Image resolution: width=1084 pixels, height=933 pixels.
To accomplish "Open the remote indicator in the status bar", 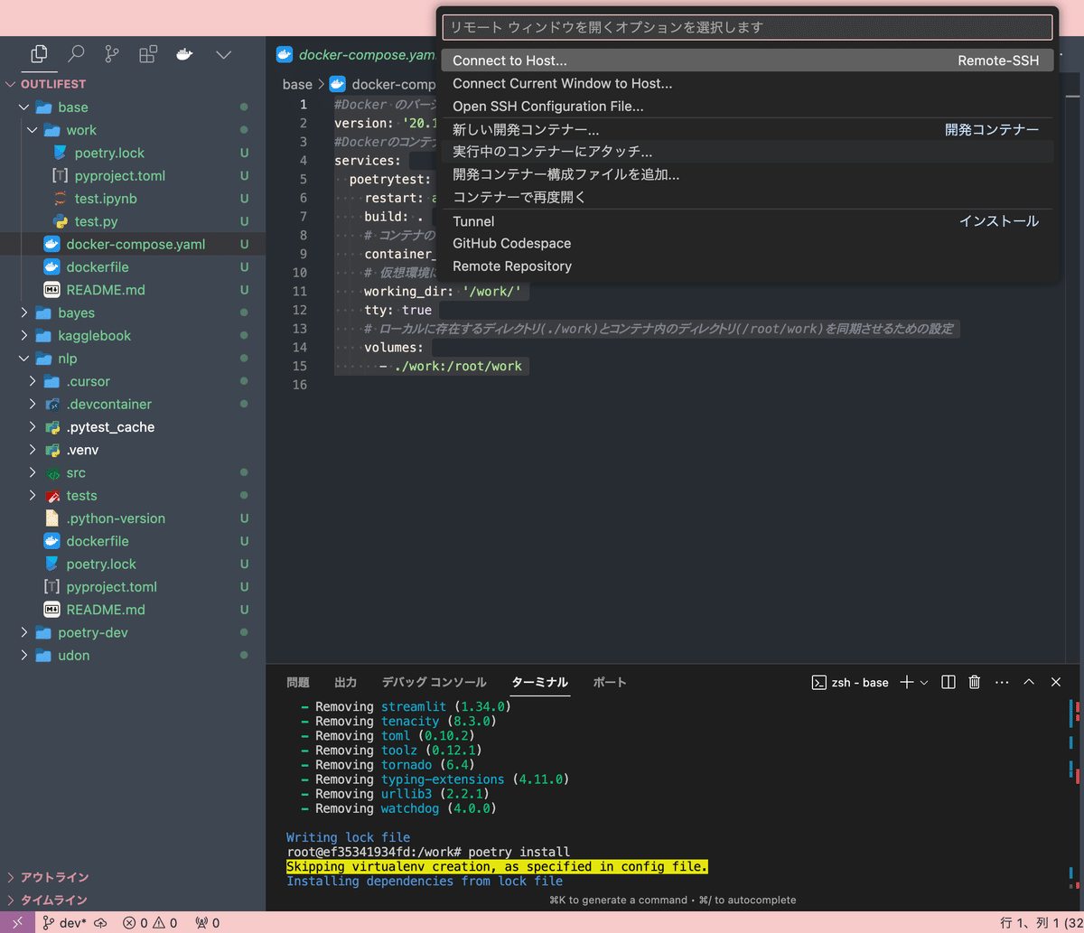I will (15, 922).
